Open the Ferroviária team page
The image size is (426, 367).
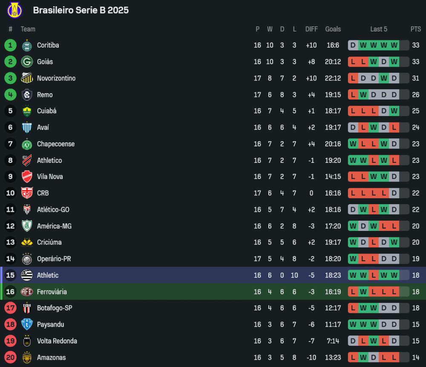tap(52, 292)
